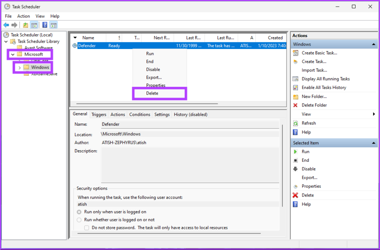This screenshot has height=250, width=380.
Task: Collapse the Selected Item section
Action: (x=374, y=143)
